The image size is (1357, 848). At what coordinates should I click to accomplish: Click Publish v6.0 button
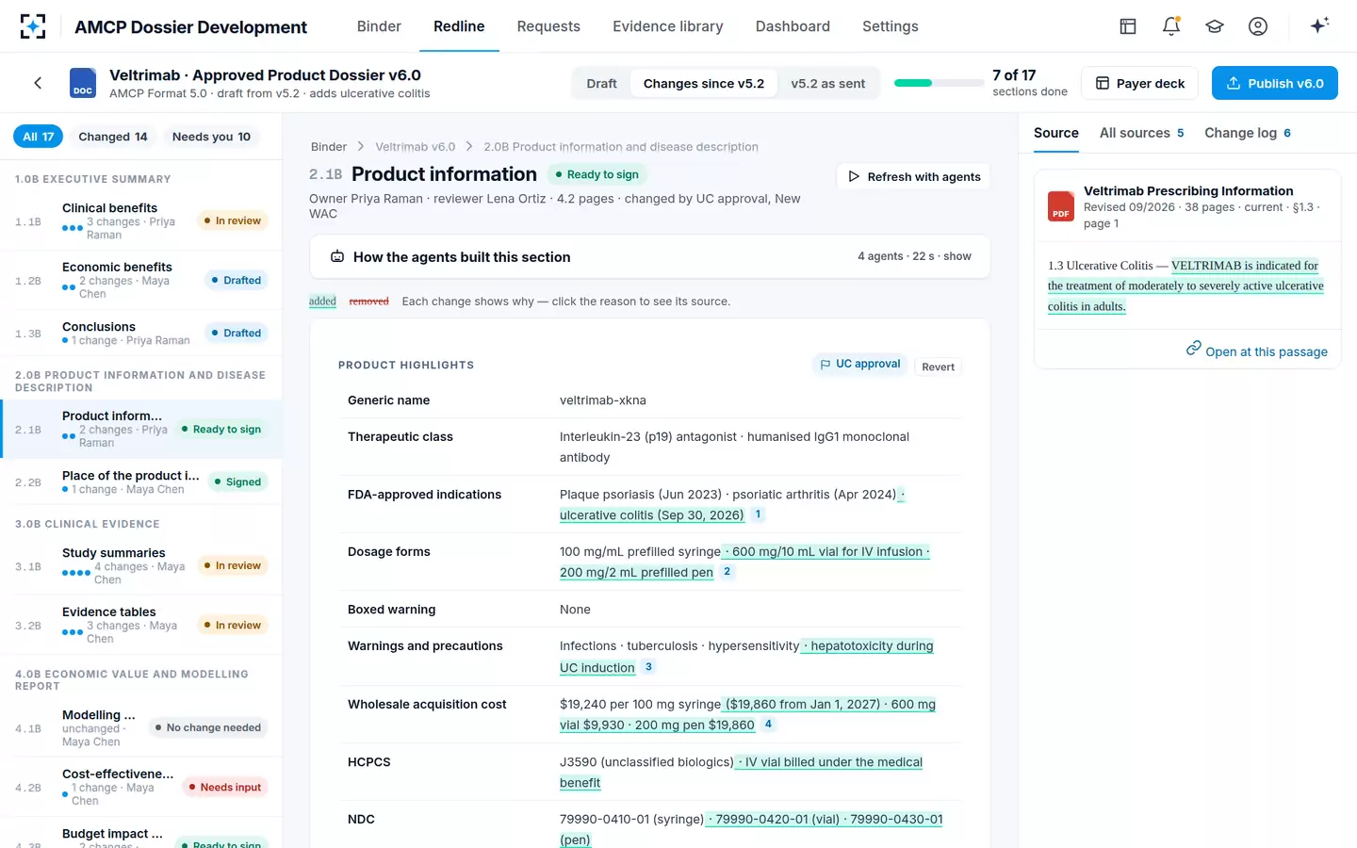[x=1275, y=83]
